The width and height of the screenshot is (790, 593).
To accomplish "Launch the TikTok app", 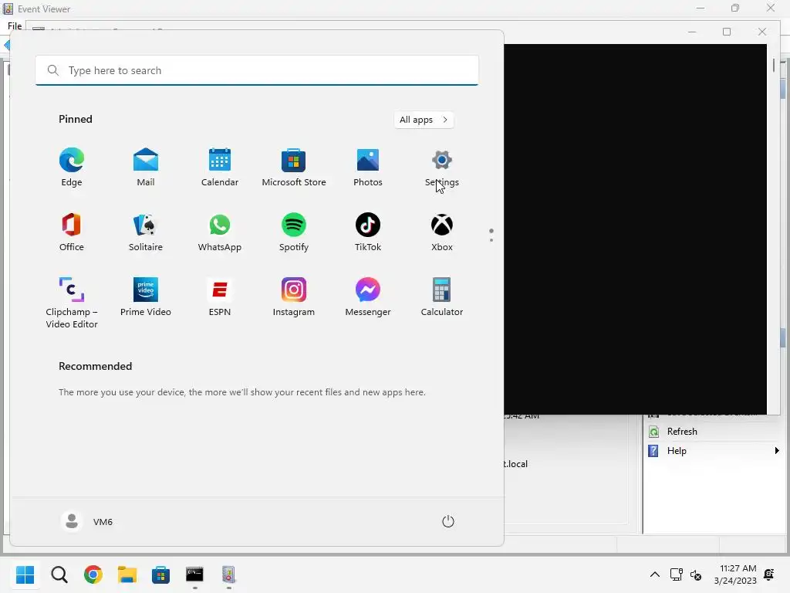I will point(368,232).
